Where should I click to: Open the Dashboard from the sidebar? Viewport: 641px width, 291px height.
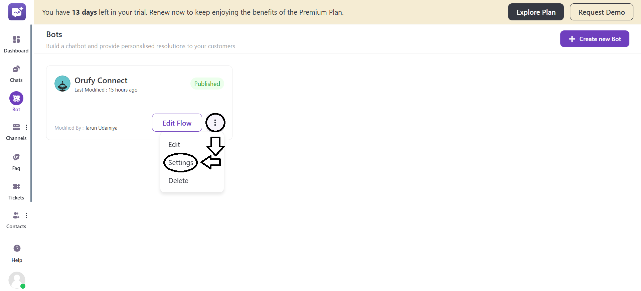click(16, 43)
